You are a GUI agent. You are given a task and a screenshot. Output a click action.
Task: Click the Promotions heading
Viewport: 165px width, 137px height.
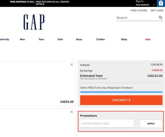(x=88, y=116)
